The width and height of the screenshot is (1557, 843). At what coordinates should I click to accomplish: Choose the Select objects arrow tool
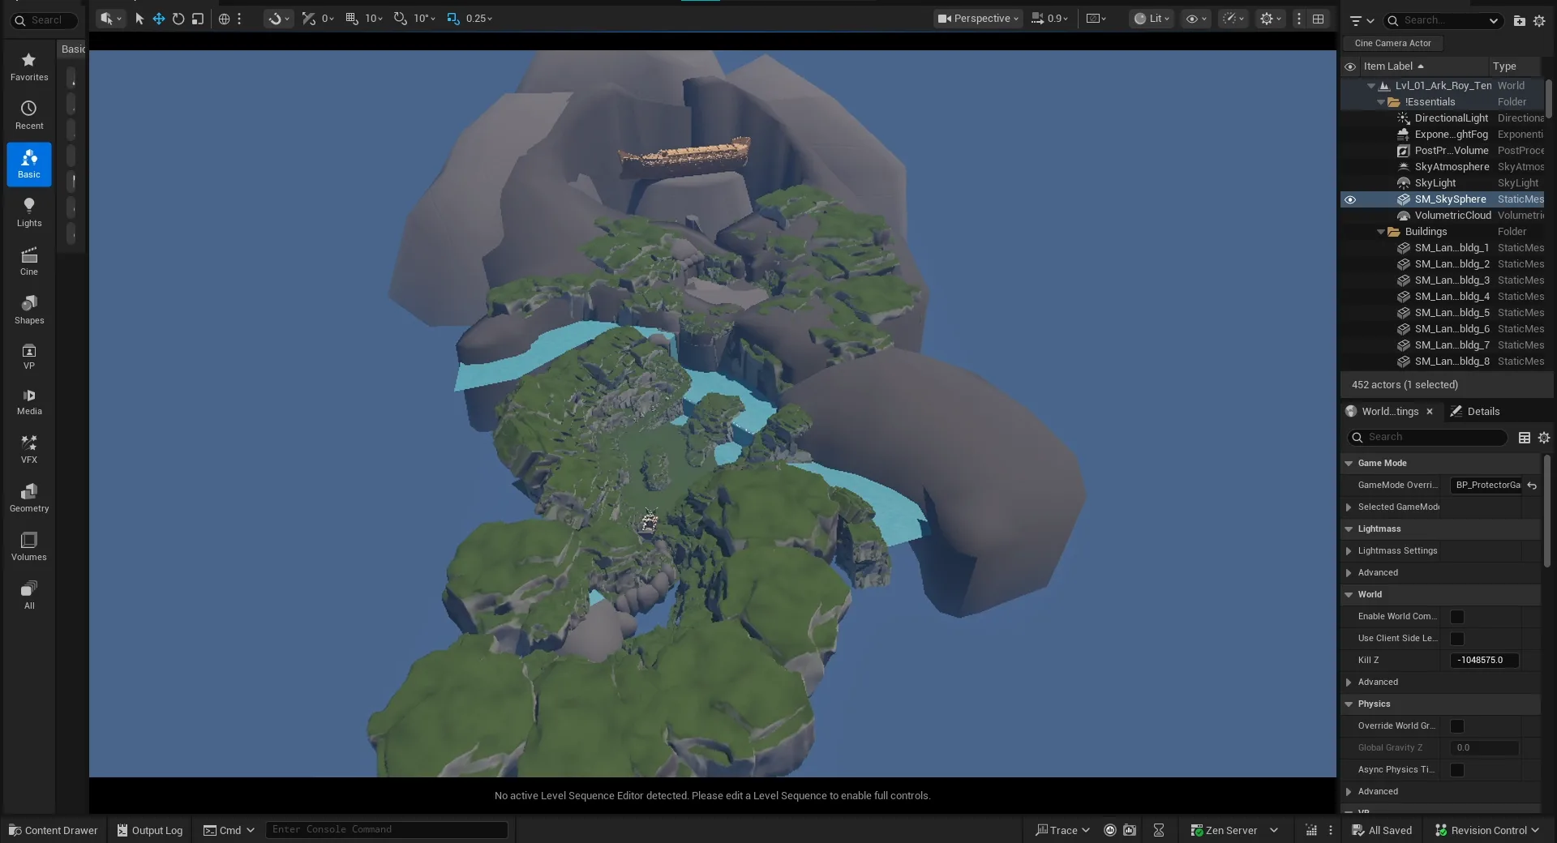click(x=139, y=19)
